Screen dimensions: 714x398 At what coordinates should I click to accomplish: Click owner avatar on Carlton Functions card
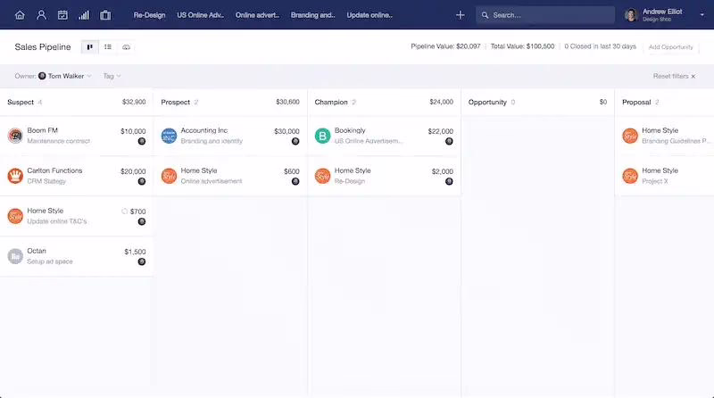(x=142, y=181)
